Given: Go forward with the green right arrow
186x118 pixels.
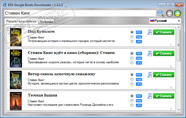Looking at the screenshot, I should [x=178, y=13].
